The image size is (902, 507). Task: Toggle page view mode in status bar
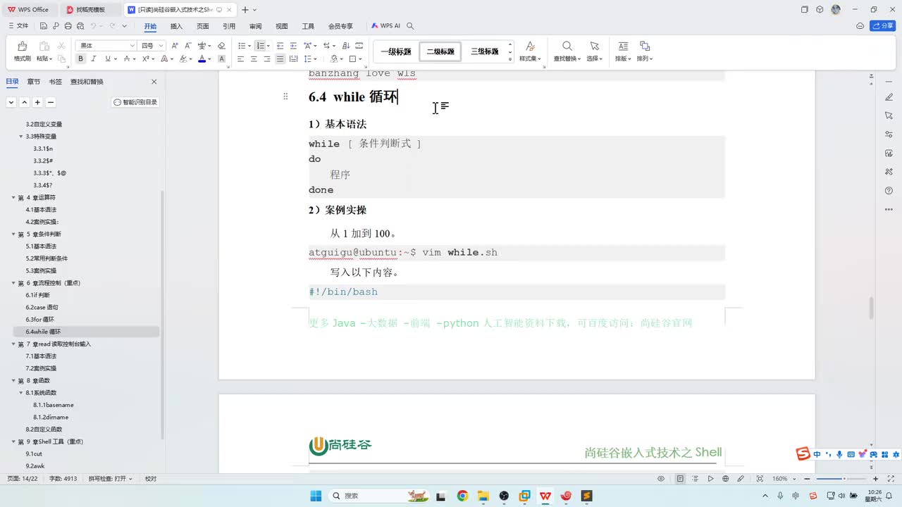(x=680, y=479)
